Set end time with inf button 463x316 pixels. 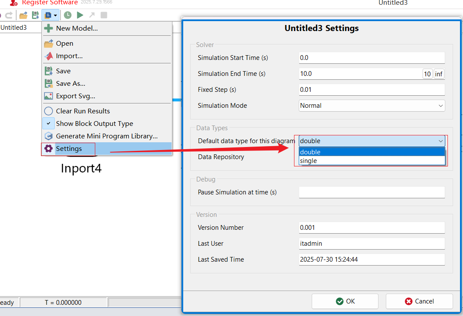[x=438, y=74]
